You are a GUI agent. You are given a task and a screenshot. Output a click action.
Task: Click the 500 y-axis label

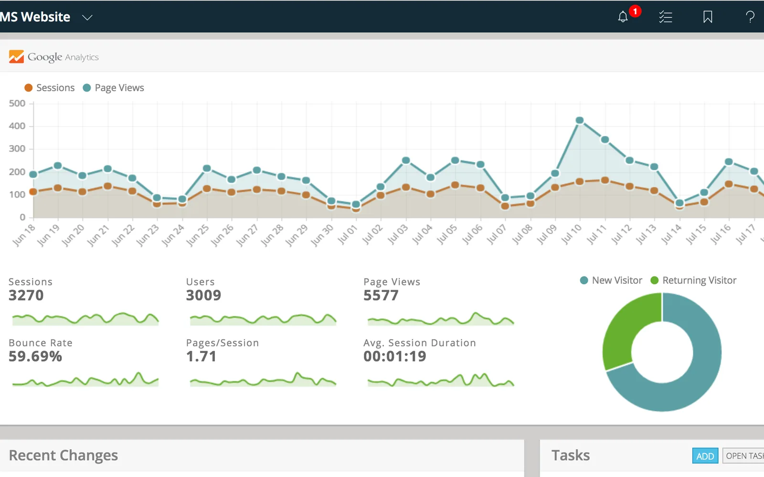[x=17, y=103]
